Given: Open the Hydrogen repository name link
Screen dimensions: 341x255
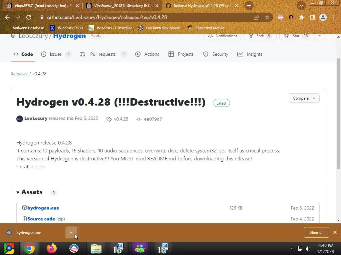Looking at the screenshot, I should point(69,36).
